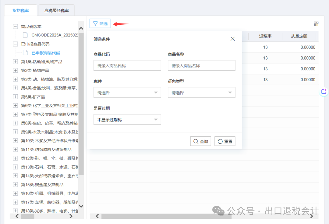Click the tree panel scroll-down arrow
The width and height of the screenshot is (329, 224).
click(x=81, y=206)
